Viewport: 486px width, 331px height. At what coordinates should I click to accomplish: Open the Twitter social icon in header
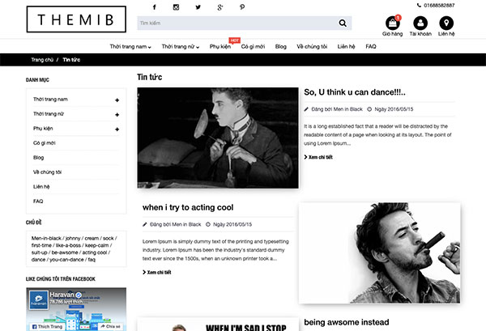(198, 7)
